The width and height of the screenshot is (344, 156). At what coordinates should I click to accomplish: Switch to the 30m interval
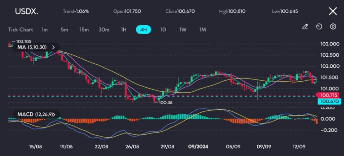pos(104,30)
